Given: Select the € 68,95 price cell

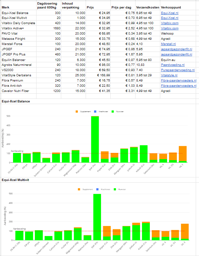Looking at the screenshot, I should [x=98, y=34].
